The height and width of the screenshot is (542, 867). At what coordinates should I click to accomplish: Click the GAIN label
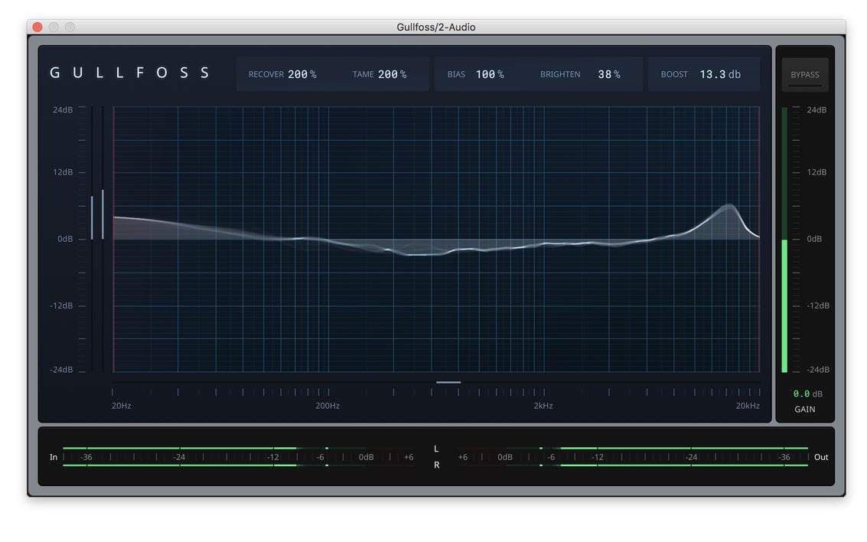pyautogui.click(x=804, y=410)
